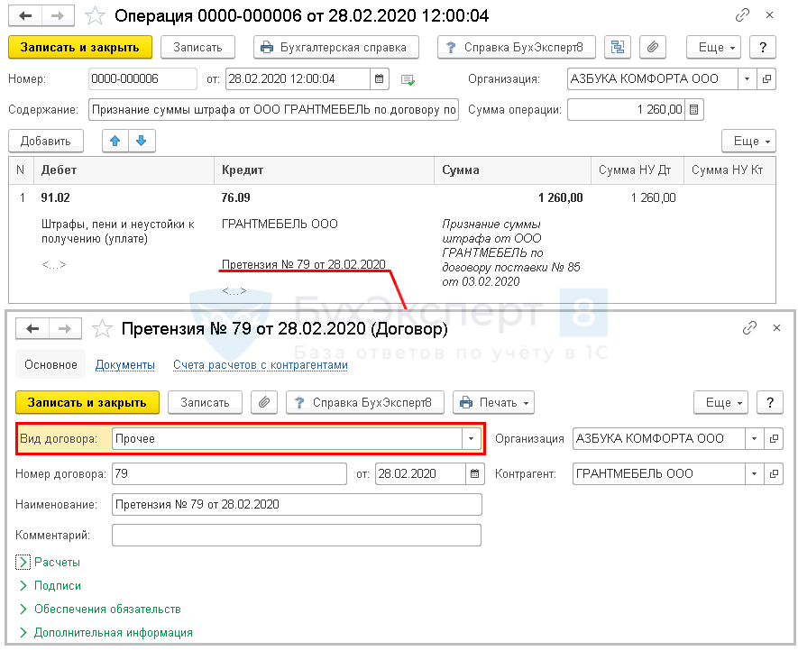This screenshot has height=651, width=798.
Task: Open Еще menu above postings table
Action: tap(748, 141)
